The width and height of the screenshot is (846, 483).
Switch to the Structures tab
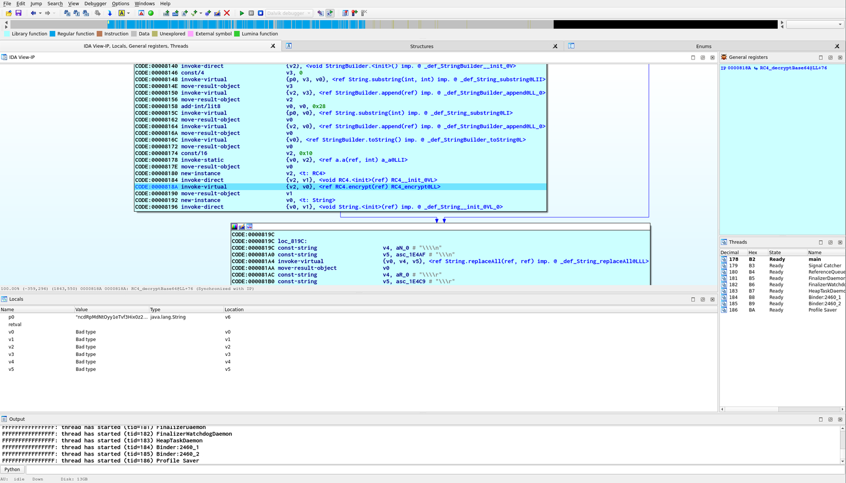click(422, 46)
